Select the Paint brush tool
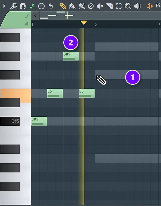Viewport: 161px width, 206px height. (72, 6)
